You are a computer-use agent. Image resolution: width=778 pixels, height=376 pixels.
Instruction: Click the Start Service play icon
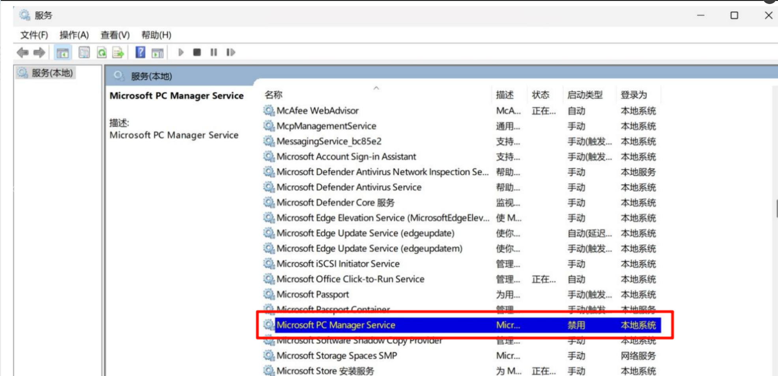tap(181, 52)
